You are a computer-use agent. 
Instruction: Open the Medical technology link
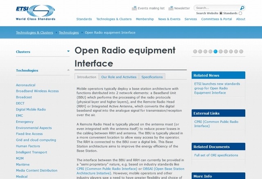click(x=22, y=177)
